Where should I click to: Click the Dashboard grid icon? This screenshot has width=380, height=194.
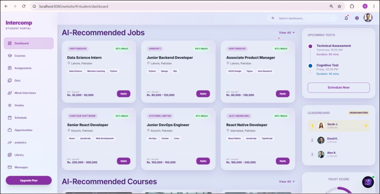10,43
